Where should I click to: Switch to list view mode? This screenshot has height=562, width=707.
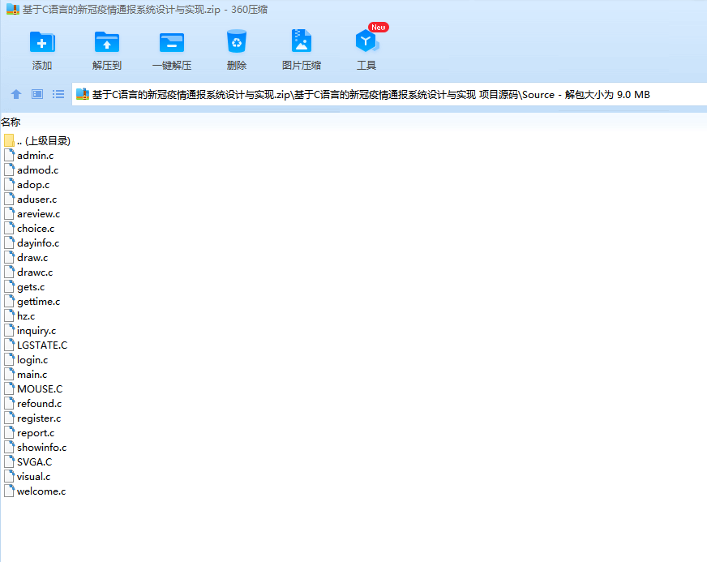[x=58, y=94]
